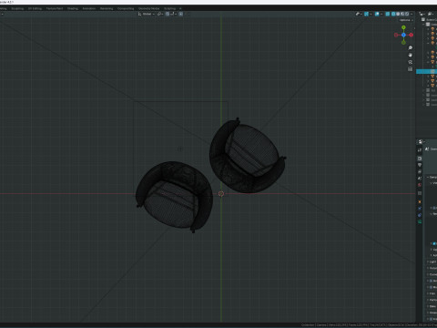This screenshot has width=437, height=328.
Task: Add a new workspace with the plus button
Action: click(x=180, y=8)
